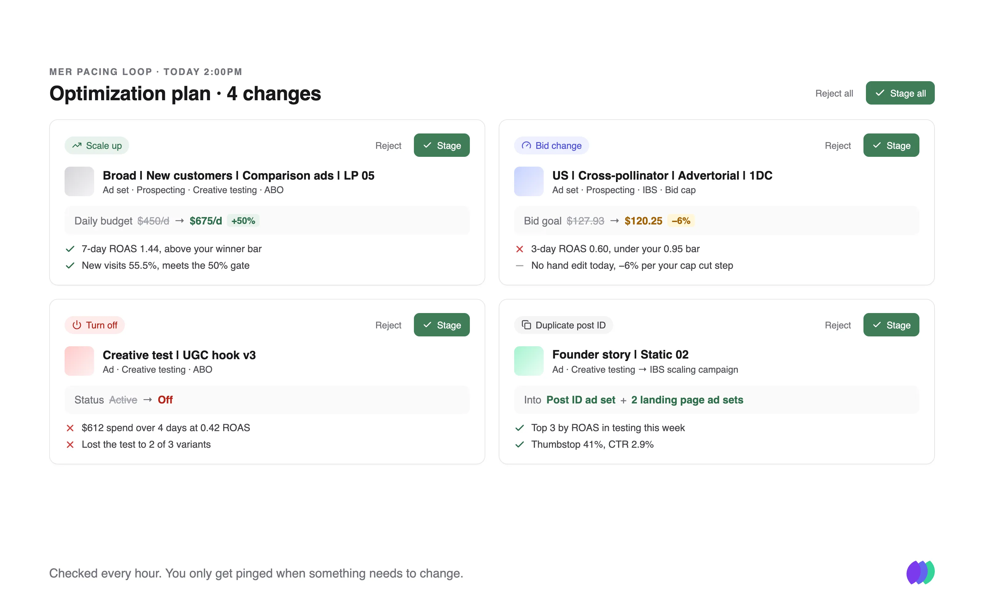Open the gray Broad New customers thumbnail
Screen dimensions: 984x615
pos(79,181)
